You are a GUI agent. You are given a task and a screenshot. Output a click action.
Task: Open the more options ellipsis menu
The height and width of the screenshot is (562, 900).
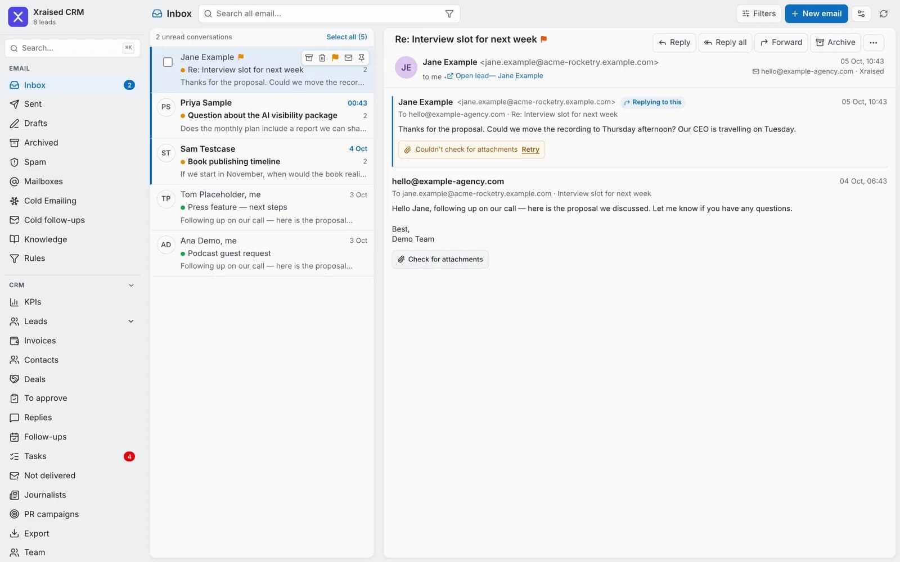coord(873,42)
